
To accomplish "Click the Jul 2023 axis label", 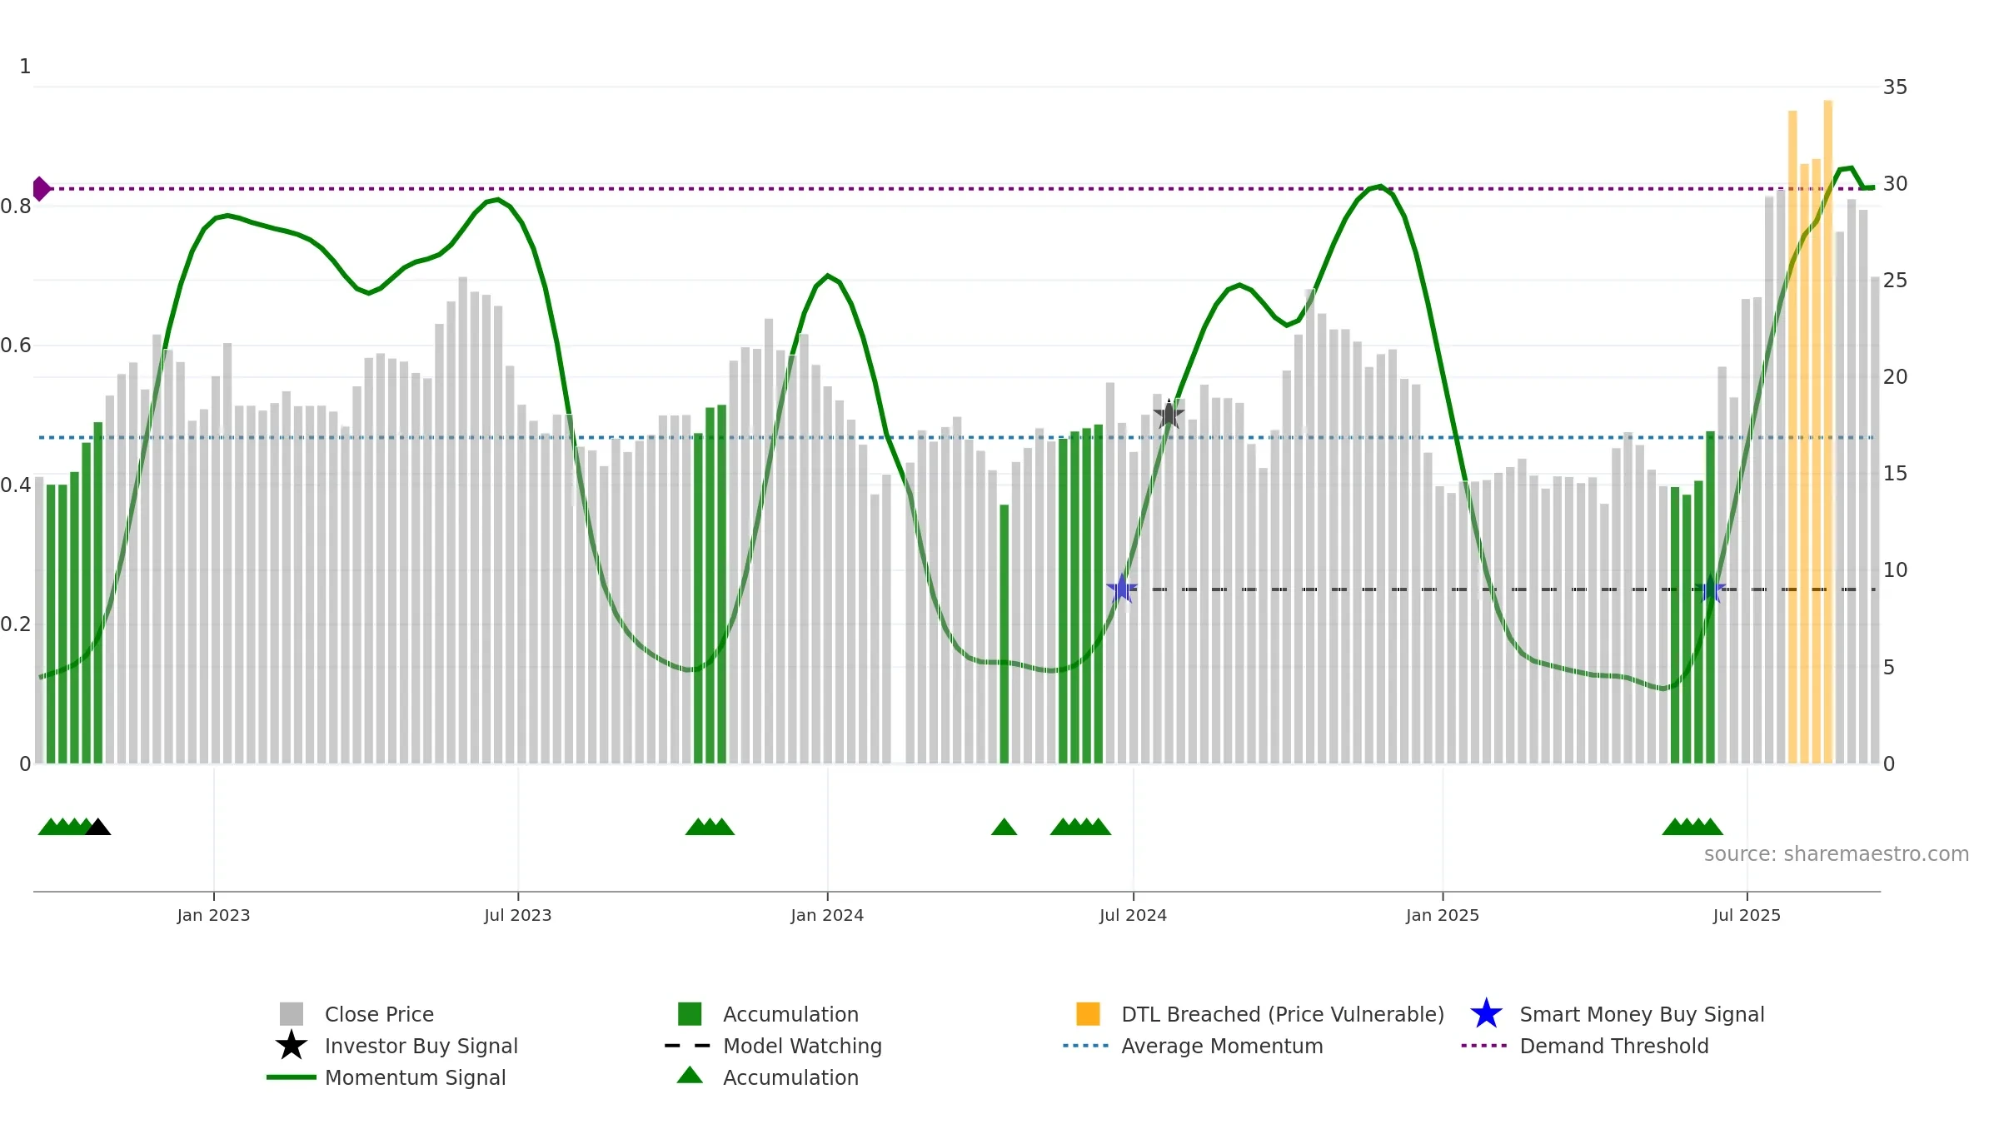I will (518, 916).
